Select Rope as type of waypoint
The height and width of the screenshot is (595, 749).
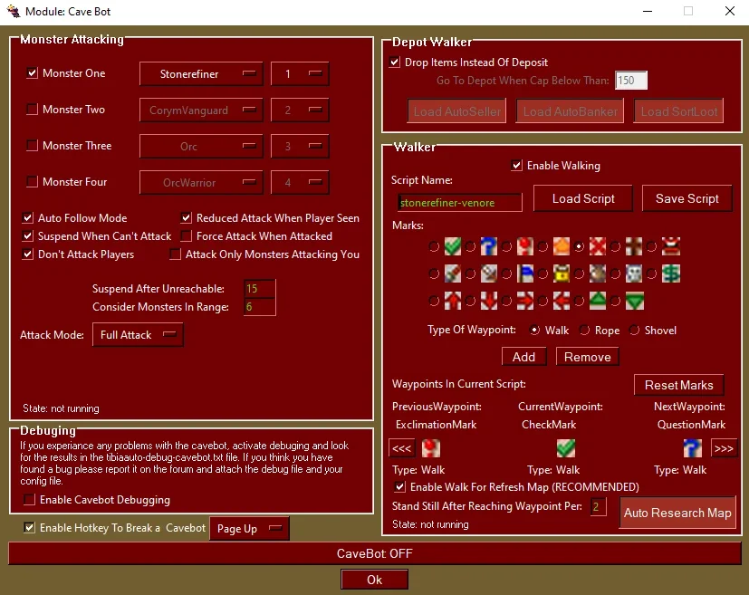[585, 330]
